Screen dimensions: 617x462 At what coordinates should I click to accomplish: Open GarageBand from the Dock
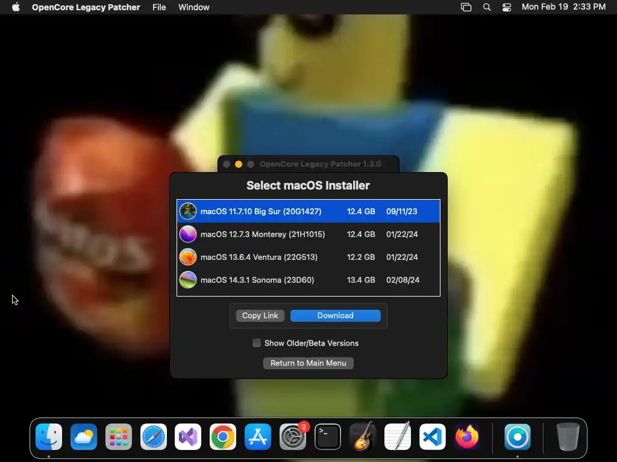(362, 437)
